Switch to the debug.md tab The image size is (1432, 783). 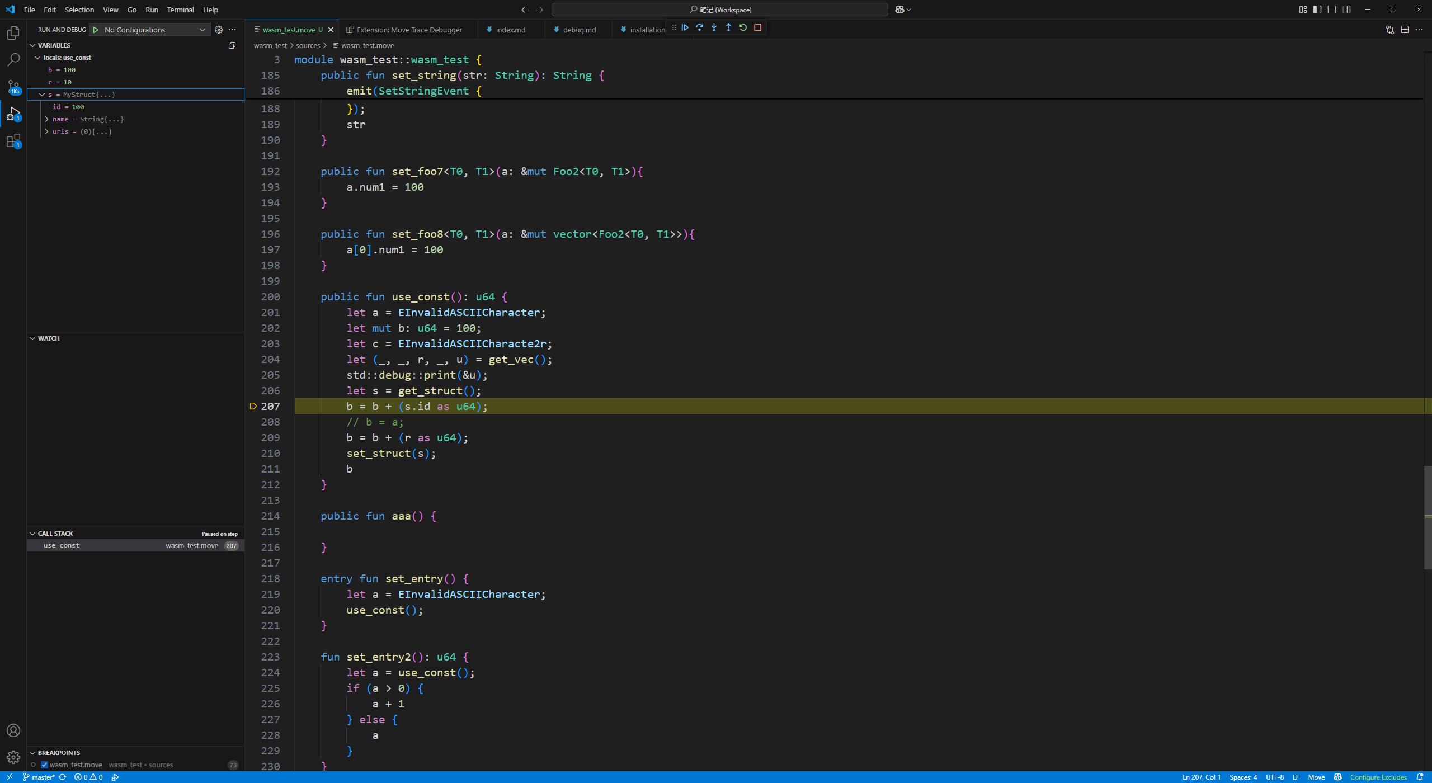point(579,30)
